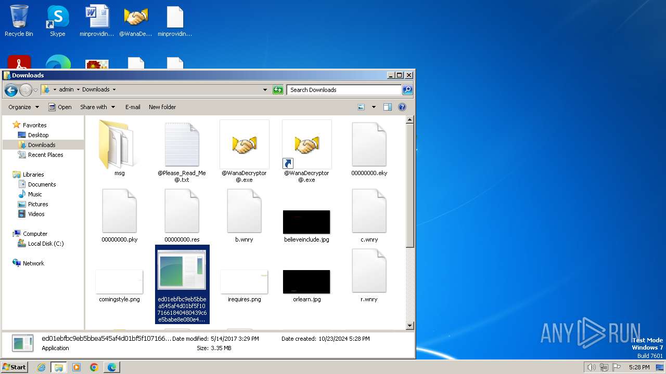
Task: Open Windows Media Player from taskbar
Action: pos(76,367)
